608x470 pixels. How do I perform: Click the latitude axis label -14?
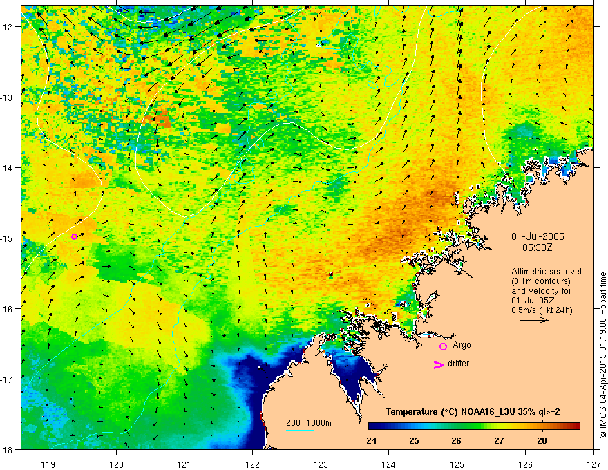(7, 167)
